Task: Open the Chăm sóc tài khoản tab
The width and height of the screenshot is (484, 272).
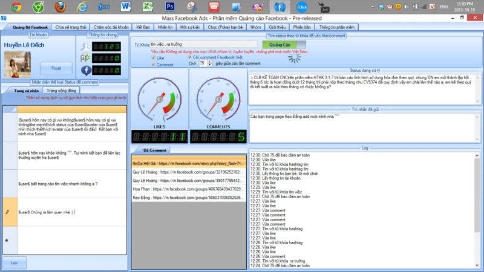Action: (111, 27)
